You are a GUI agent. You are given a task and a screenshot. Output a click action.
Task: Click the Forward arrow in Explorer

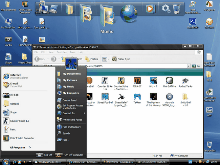[53, 59]
